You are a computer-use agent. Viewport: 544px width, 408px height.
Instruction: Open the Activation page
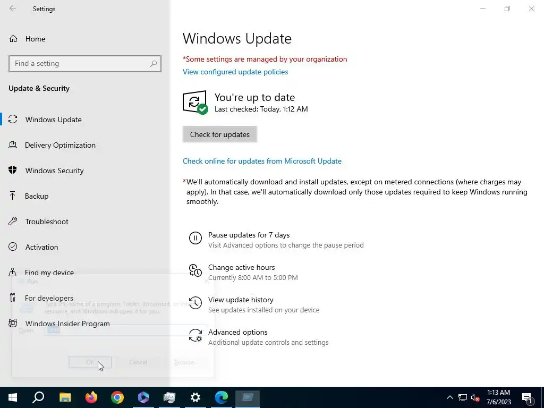[x=41, y=247]
